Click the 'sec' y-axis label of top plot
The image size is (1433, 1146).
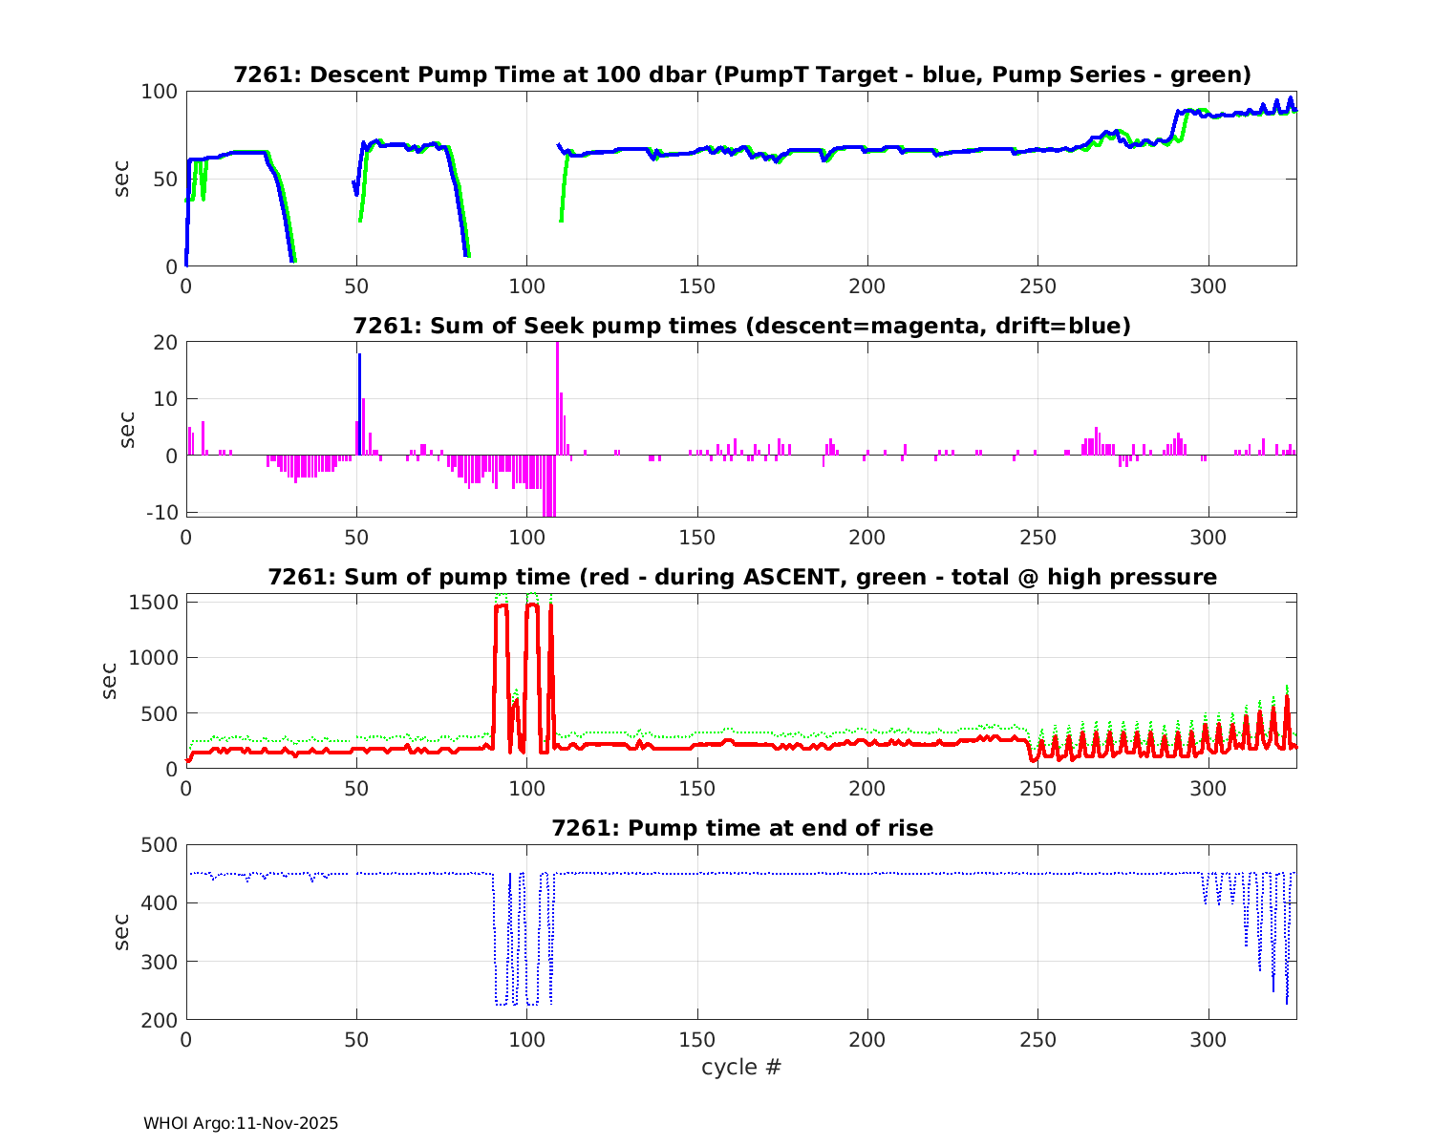pyautogui.click(x=122, y=179)
